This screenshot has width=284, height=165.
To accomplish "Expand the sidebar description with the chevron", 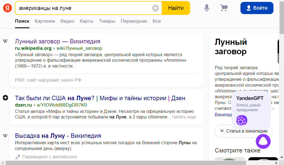I will (x=273, y=109).
